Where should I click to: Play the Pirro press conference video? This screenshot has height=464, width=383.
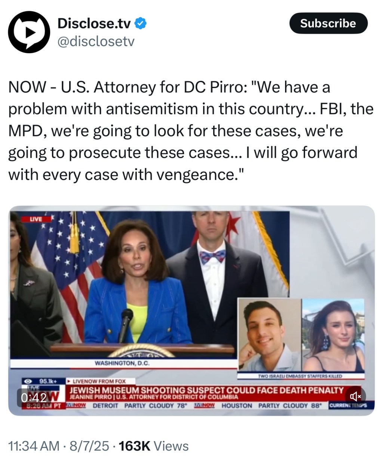tap(191, 310)
